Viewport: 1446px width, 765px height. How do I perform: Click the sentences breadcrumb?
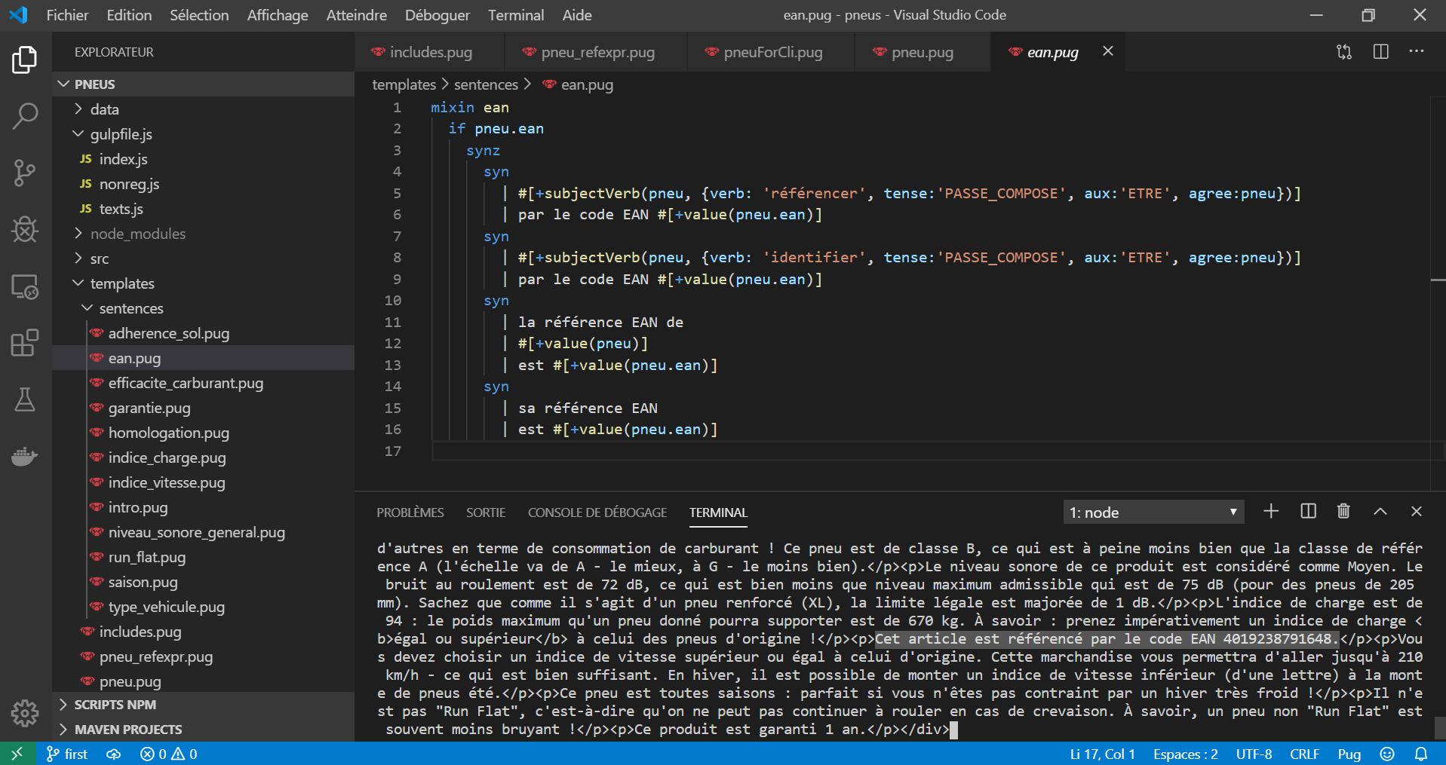tap(485, 84)
